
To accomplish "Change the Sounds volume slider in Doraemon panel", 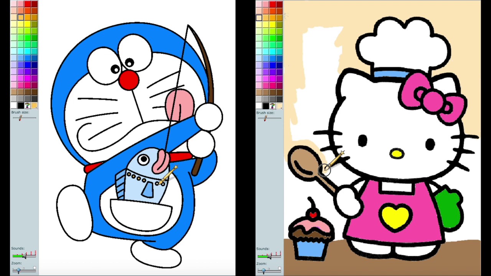I will click(x=24, y=255).
